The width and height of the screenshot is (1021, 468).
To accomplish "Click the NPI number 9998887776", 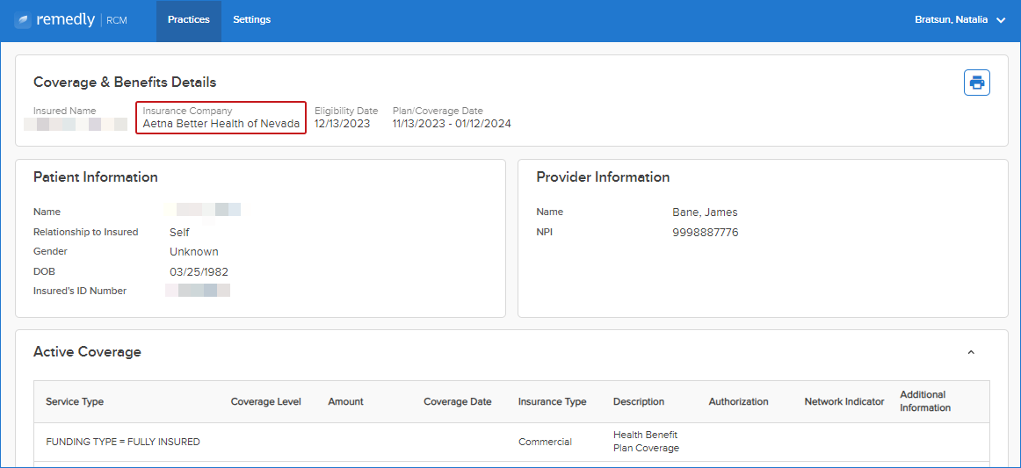I will 706,233.
